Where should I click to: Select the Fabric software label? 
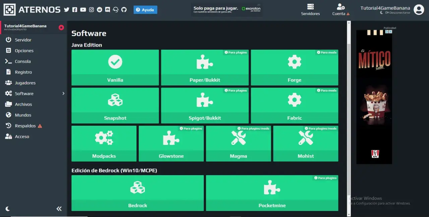(x=295, y=118)
